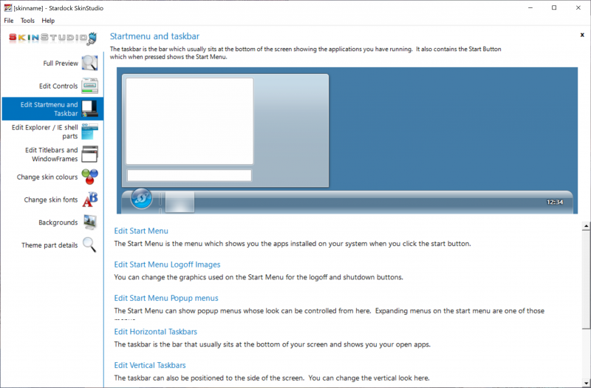Select the Edit Titlebars and WindowFrames icon
This screenshot has height=388, width=591.
pos(89,154)
